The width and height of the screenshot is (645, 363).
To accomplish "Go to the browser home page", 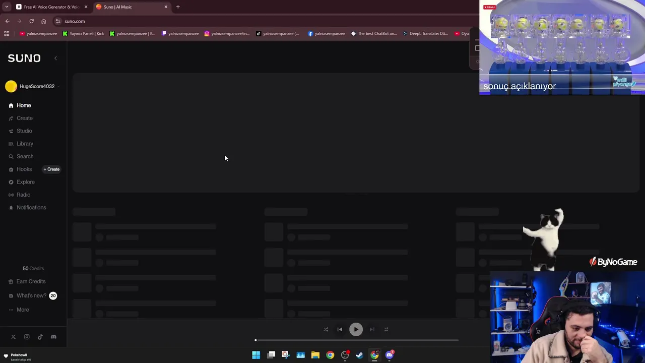I will point(43,21).
